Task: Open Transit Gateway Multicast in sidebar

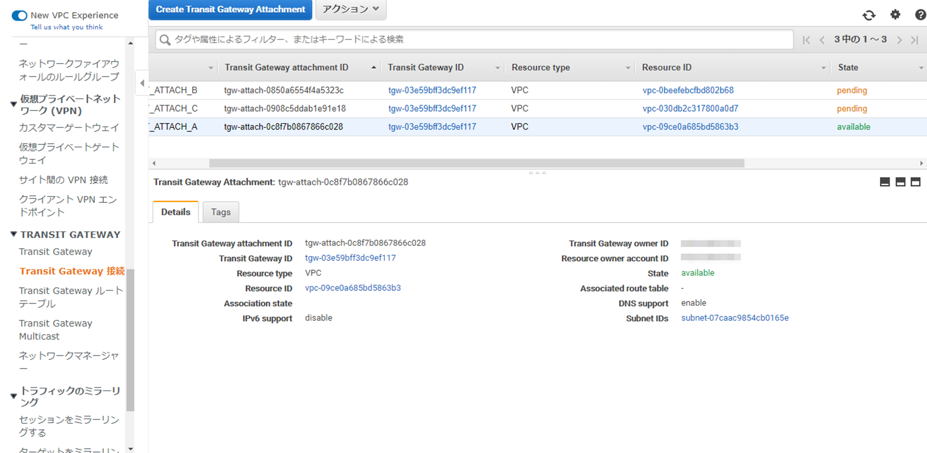Action: tap(55, 330)
